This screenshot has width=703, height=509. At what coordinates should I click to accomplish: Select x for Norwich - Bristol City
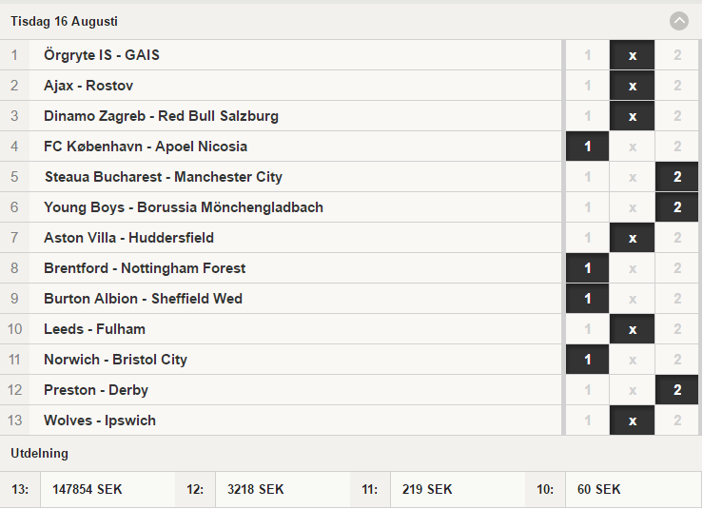pyautogui.click(x=633, y=361)
